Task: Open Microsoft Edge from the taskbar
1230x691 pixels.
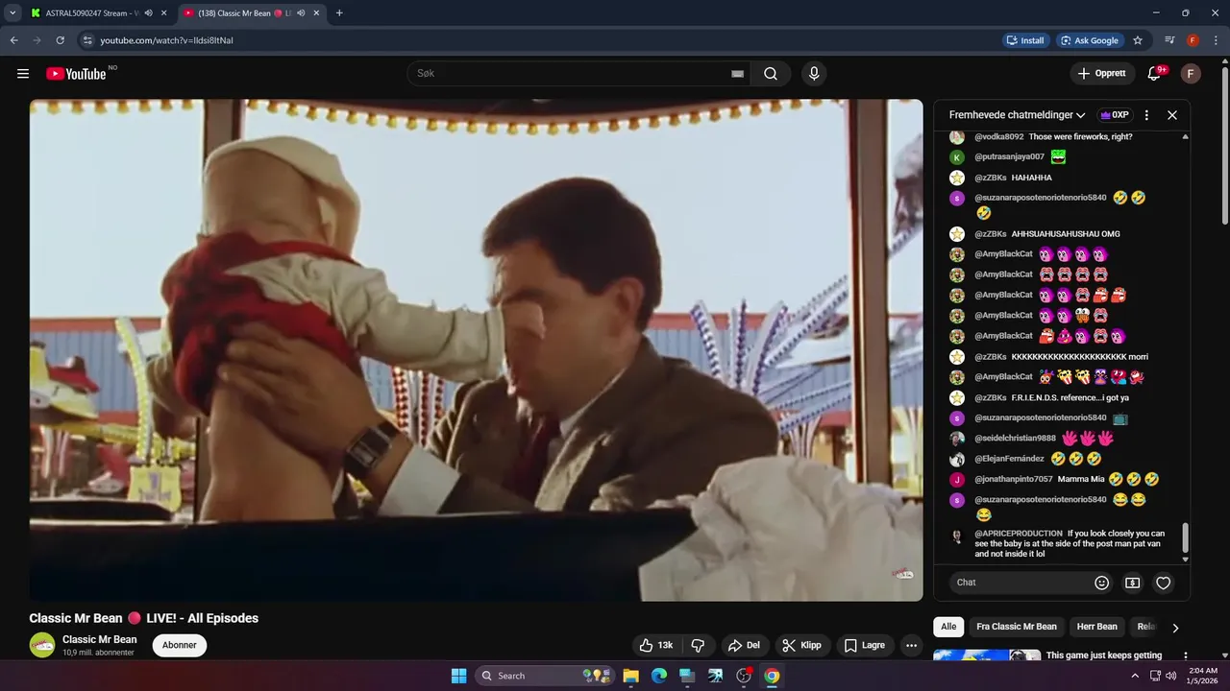Action: pos(658,676)
